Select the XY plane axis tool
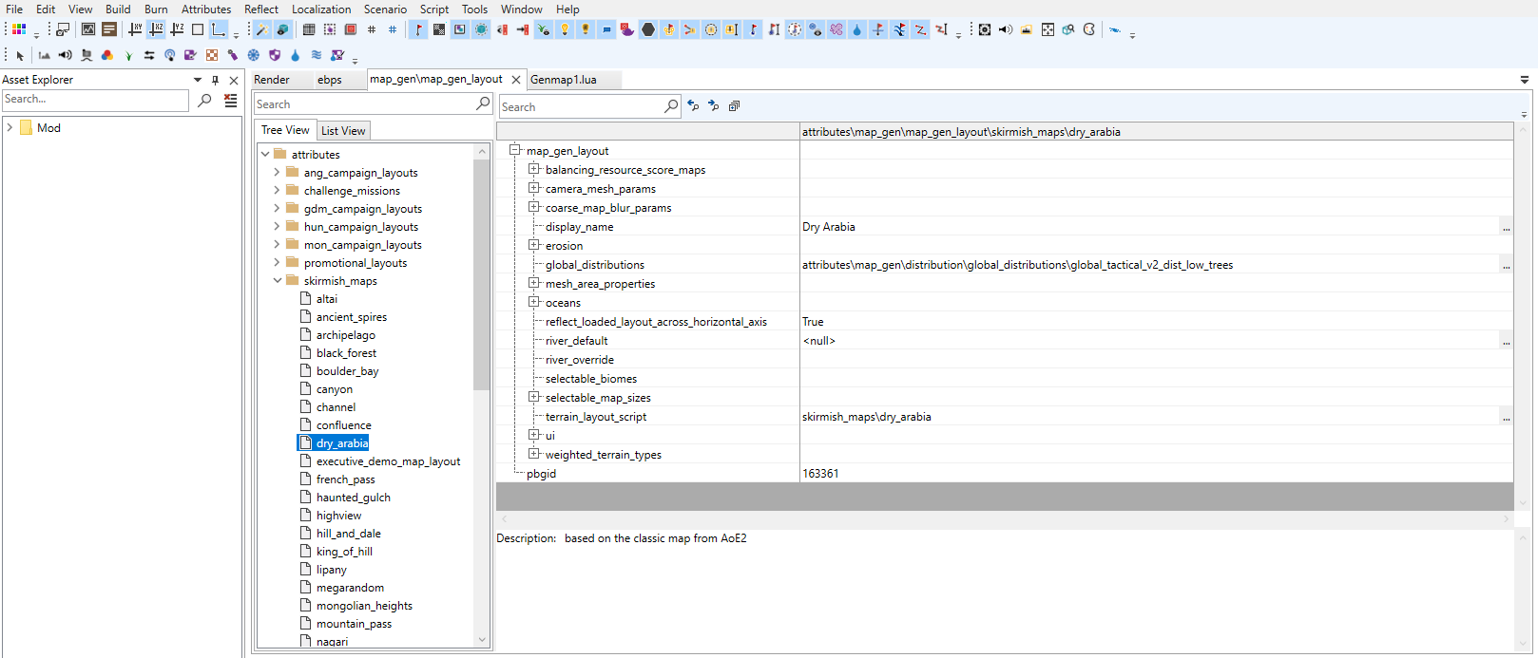Image resolution: width=1538 pixels, height=658 pixels. tap(135, 29)
